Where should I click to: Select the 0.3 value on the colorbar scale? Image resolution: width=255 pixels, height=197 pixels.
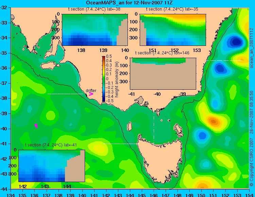click(x=109, y=65)
